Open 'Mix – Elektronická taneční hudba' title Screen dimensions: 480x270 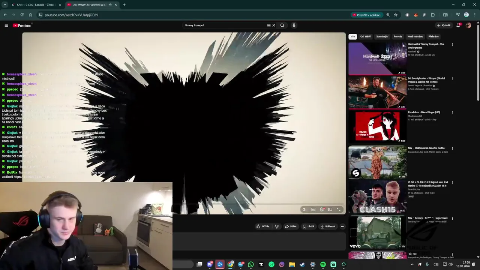[x=426, y=148]
